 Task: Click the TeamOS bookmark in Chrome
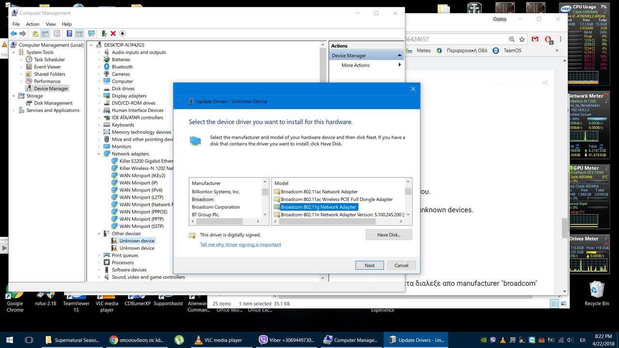click(x=507, y=50)
